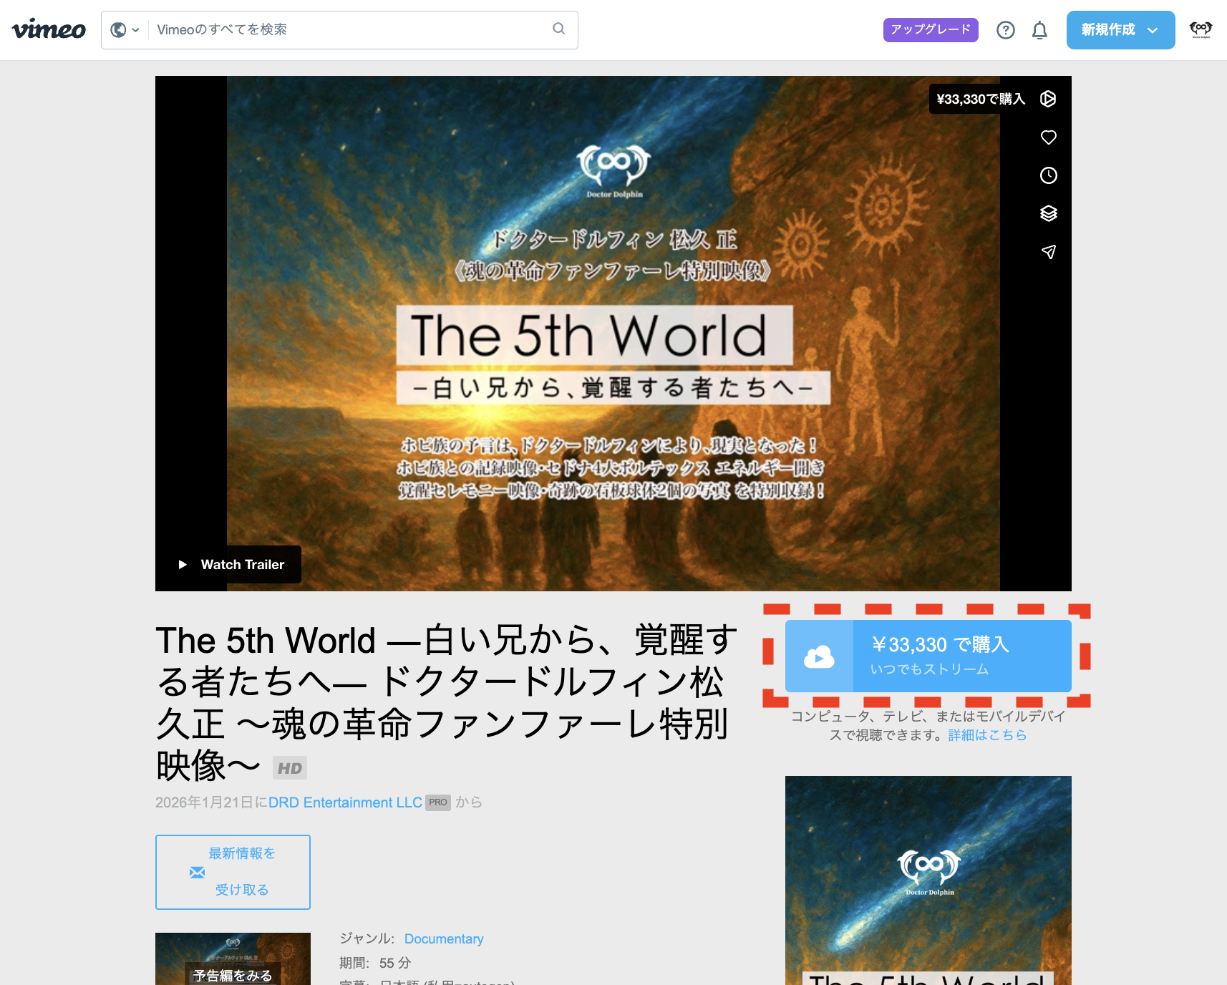Image resolution: width=1227 pixels, height=985 pixels.
Task: Visit the DRD Entertainment LLC channel
Action: point(345,802)
